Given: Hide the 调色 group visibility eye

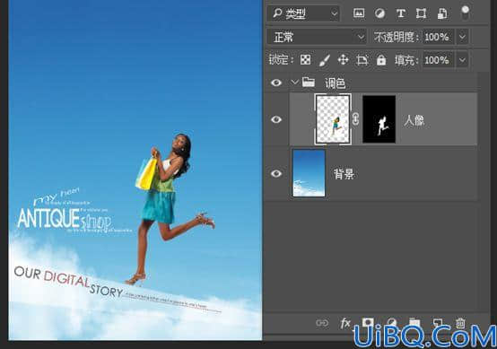Looking at the screenshot, I should tap(276, 83).
